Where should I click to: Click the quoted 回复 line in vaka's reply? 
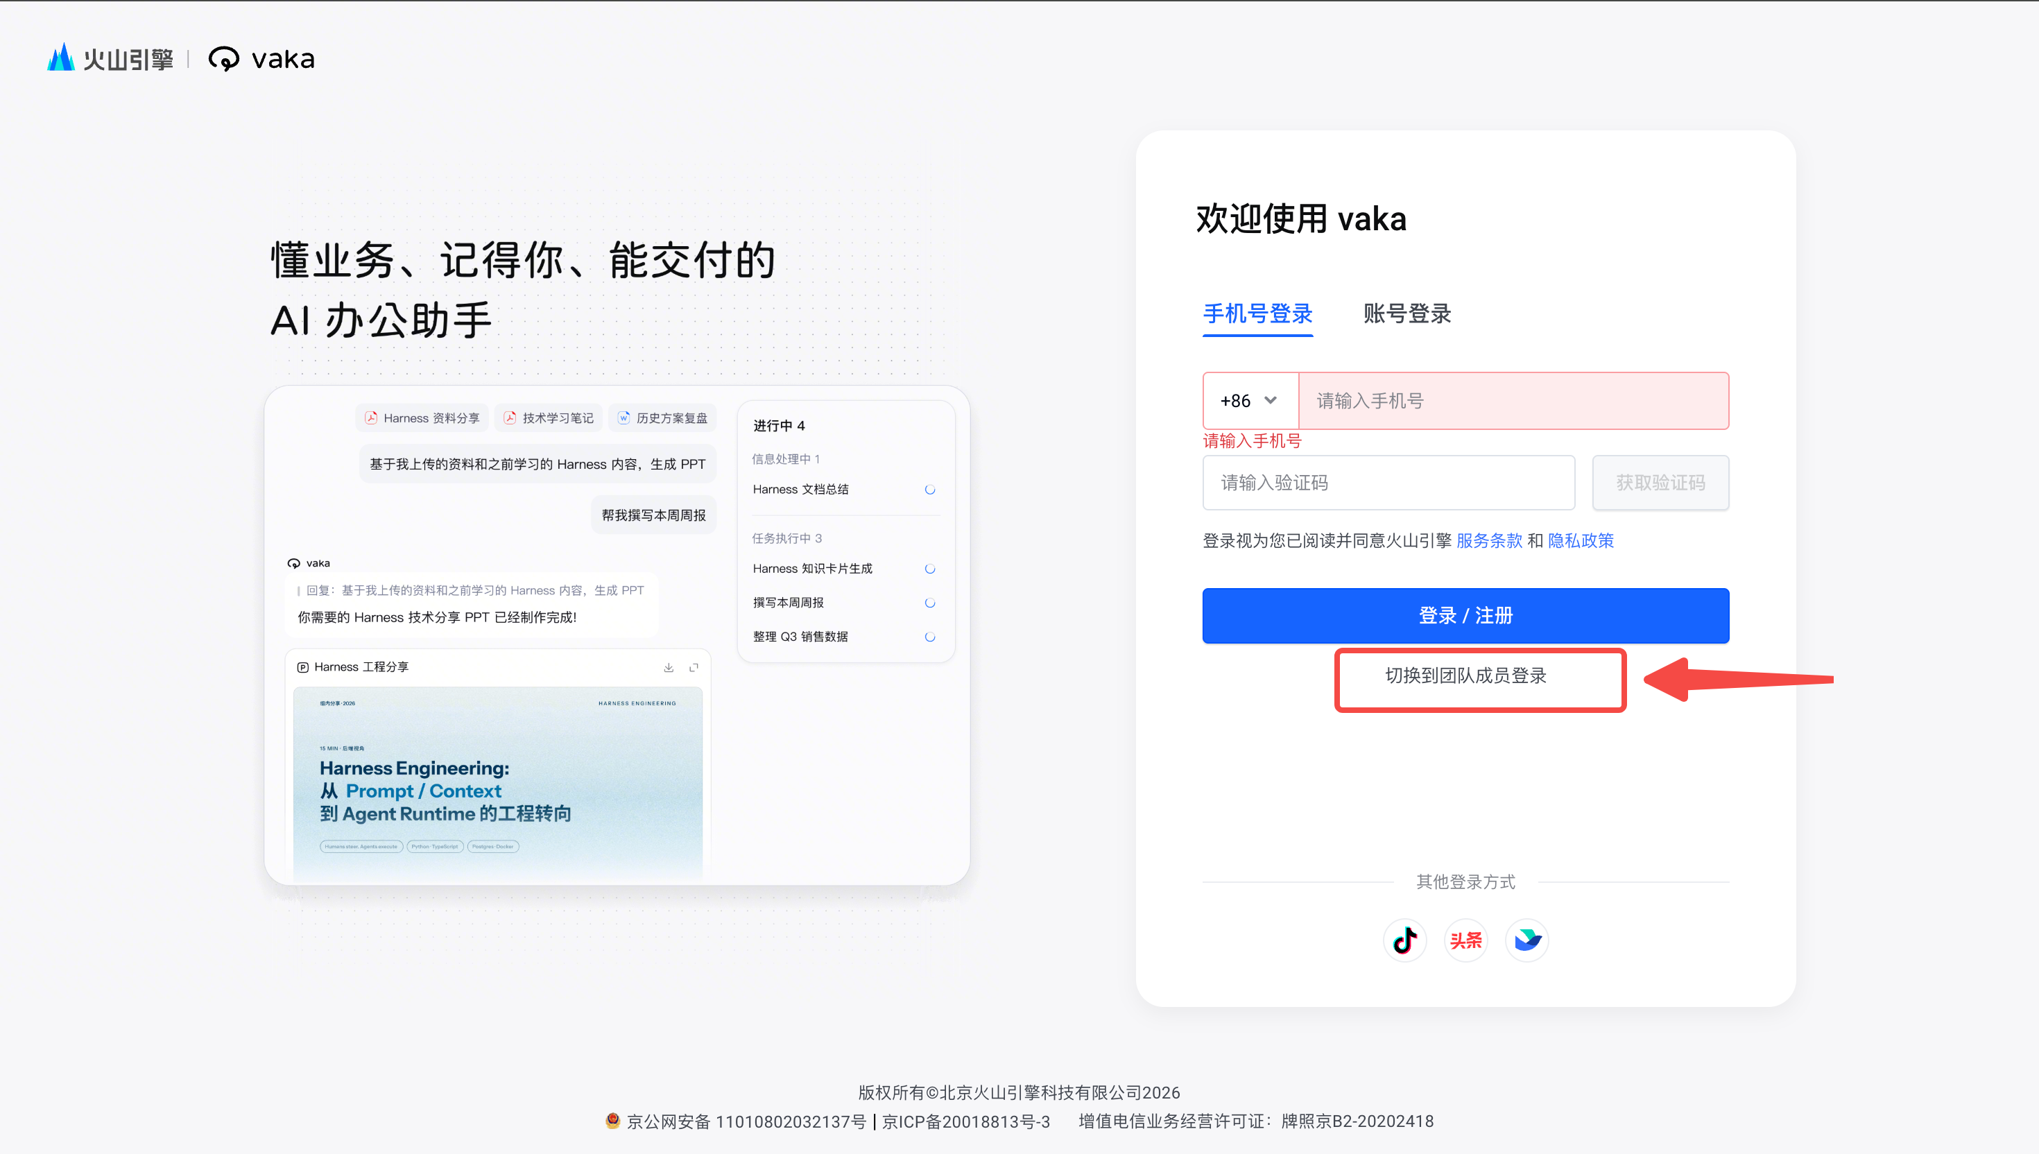[474, 590]
